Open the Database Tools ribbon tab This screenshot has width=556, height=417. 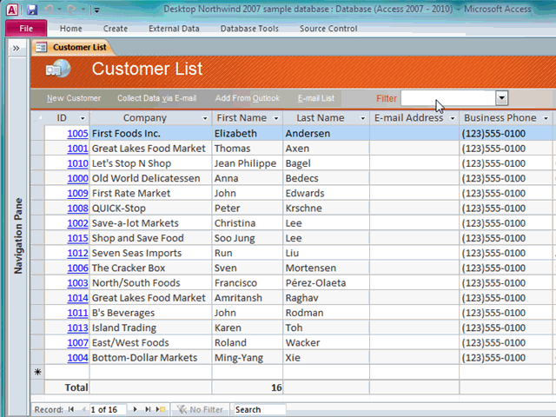point(249,29)
